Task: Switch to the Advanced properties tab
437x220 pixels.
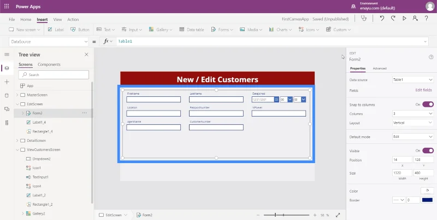Action: coord(380,68)
